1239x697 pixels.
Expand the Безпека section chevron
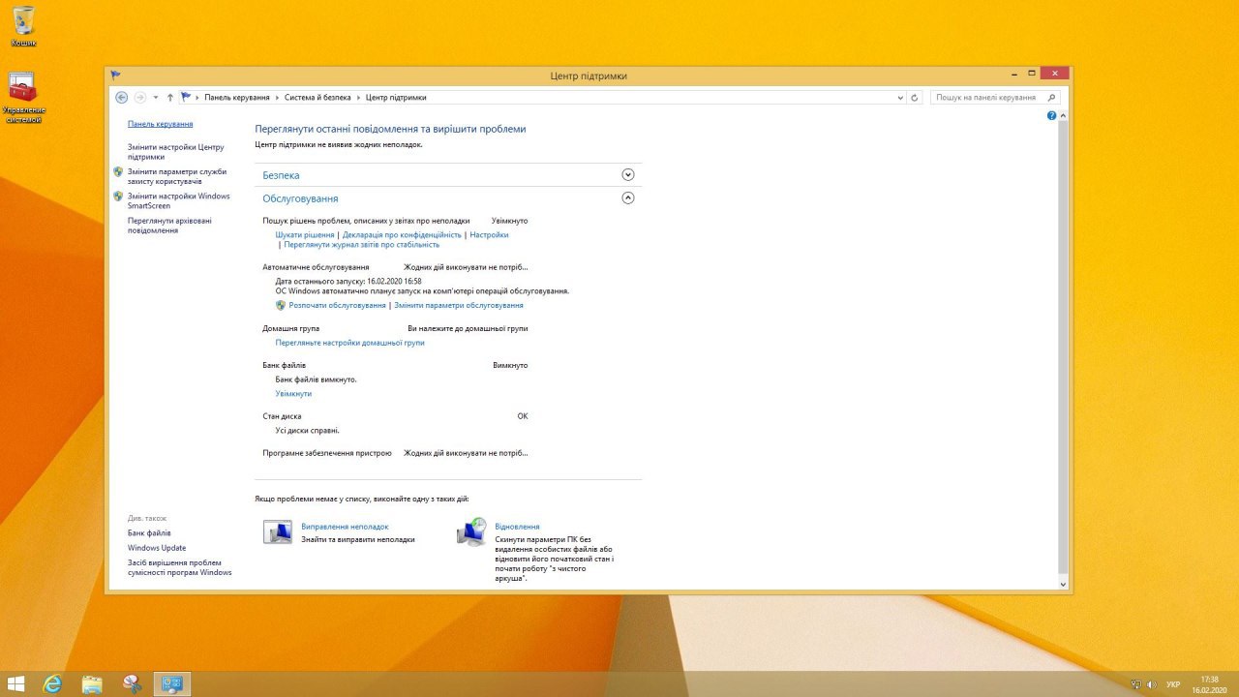point(628,175)
